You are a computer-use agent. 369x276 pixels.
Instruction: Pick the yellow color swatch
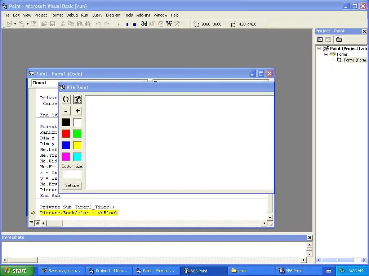pyautogui.click(x=77, y=145)
